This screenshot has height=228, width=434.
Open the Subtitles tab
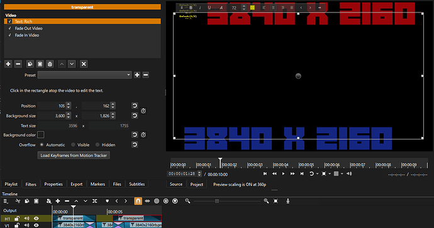coord(136,184)
